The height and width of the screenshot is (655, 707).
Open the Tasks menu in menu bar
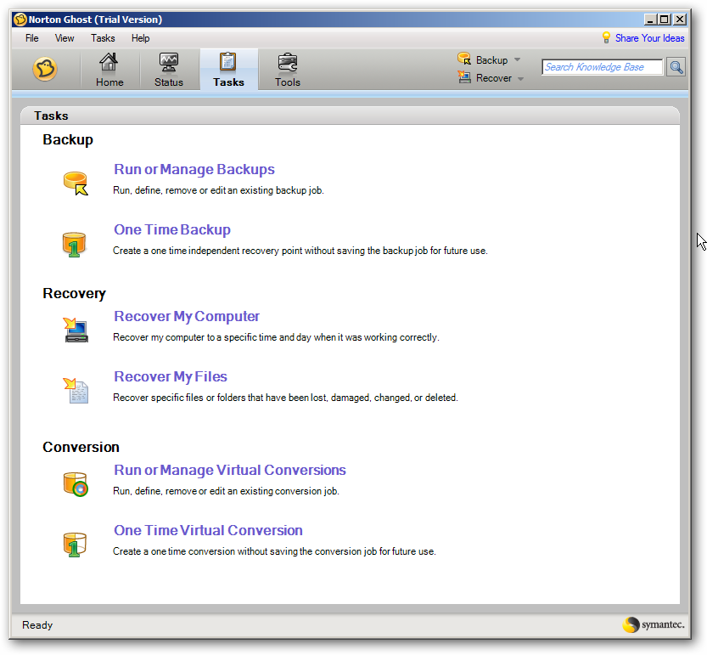[103, 38]
